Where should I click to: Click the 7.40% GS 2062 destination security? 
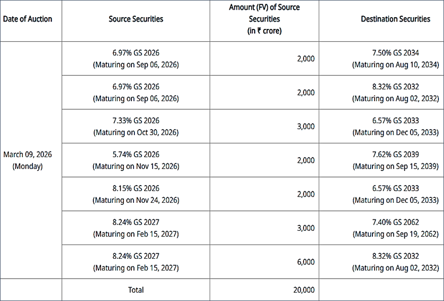pyautogui.click(x=395, y=222)
